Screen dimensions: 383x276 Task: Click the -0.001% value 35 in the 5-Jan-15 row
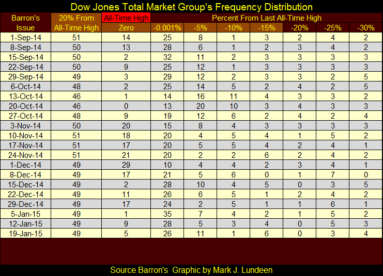point(167,214)
